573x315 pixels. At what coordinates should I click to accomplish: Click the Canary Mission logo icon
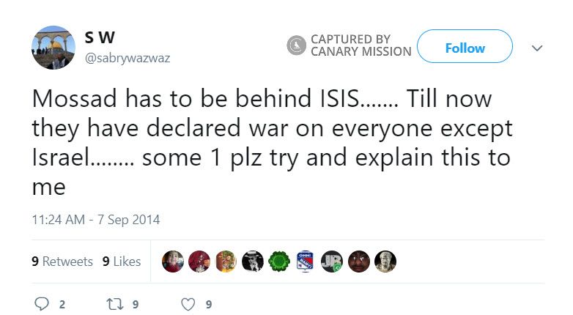click(295, 45)
